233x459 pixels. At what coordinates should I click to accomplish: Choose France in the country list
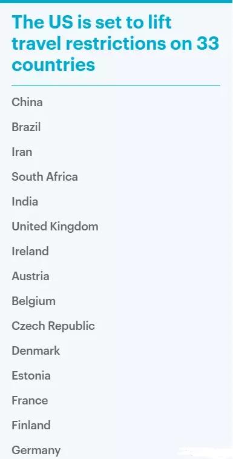(x=30, y=400)
